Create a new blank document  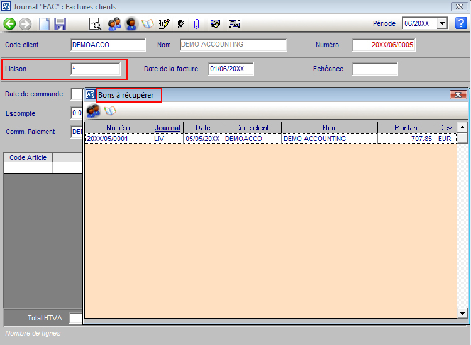pyautogui.click(x=44, y=24)
